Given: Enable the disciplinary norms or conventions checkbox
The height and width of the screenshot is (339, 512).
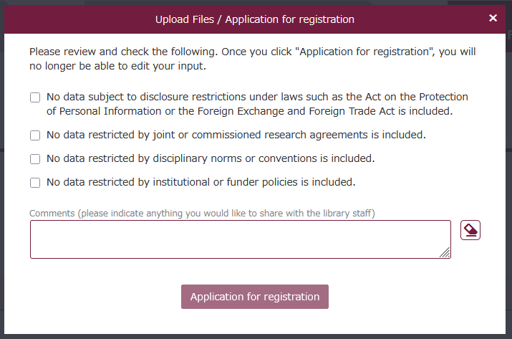Looking at the screenshot, I should [35, 158].
